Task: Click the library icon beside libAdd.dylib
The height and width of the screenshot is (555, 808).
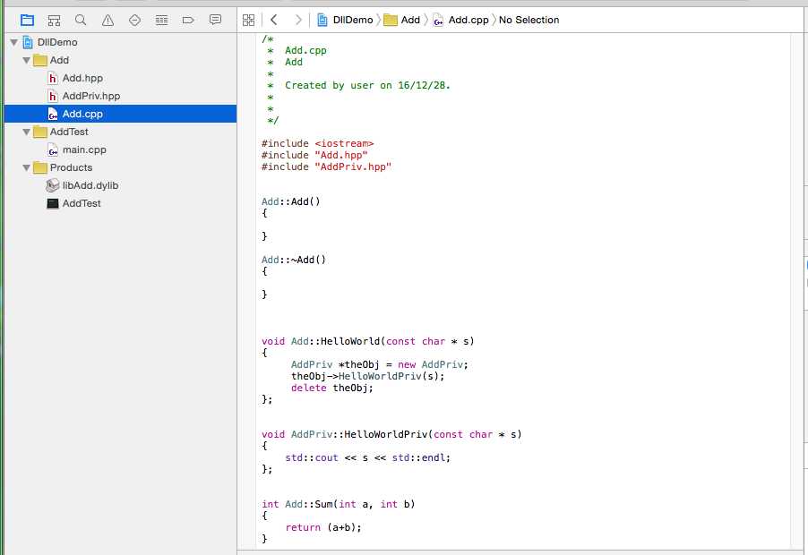Action: (x=53, y=185)
